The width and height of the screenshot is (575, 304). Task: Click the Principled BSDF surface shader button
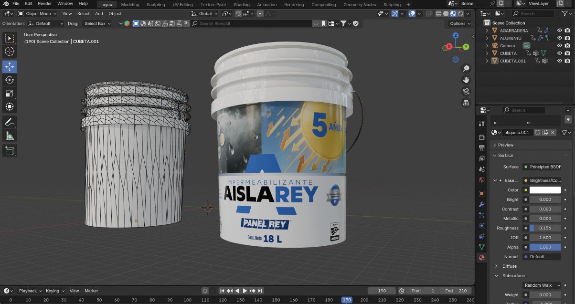point(542,167)
